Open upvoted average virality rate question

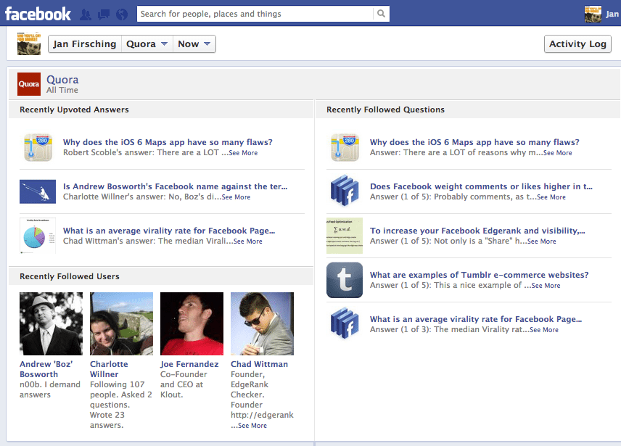click(x=169, y=231)
